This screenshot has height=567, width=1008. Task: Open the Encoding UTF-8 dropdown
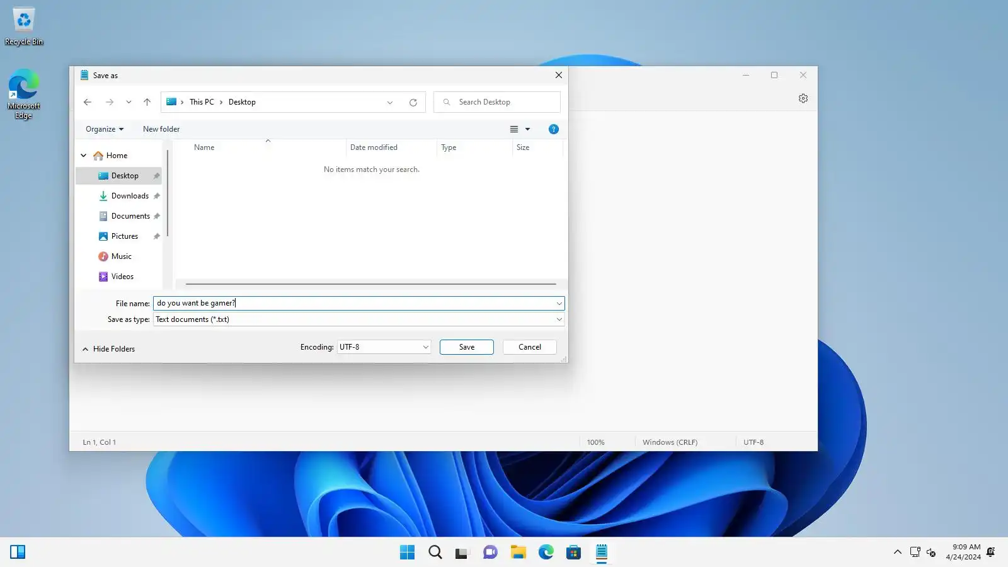pos(384,347)
